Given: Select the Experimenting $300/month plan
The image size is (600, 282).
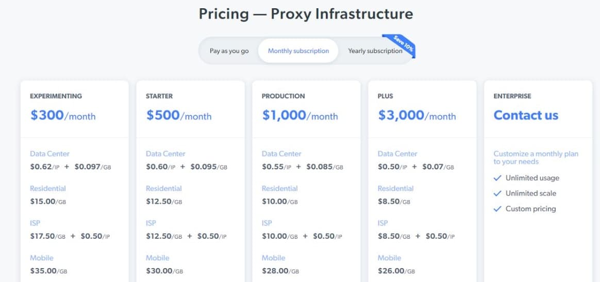Looking at the screenshot, I should 63,115.
